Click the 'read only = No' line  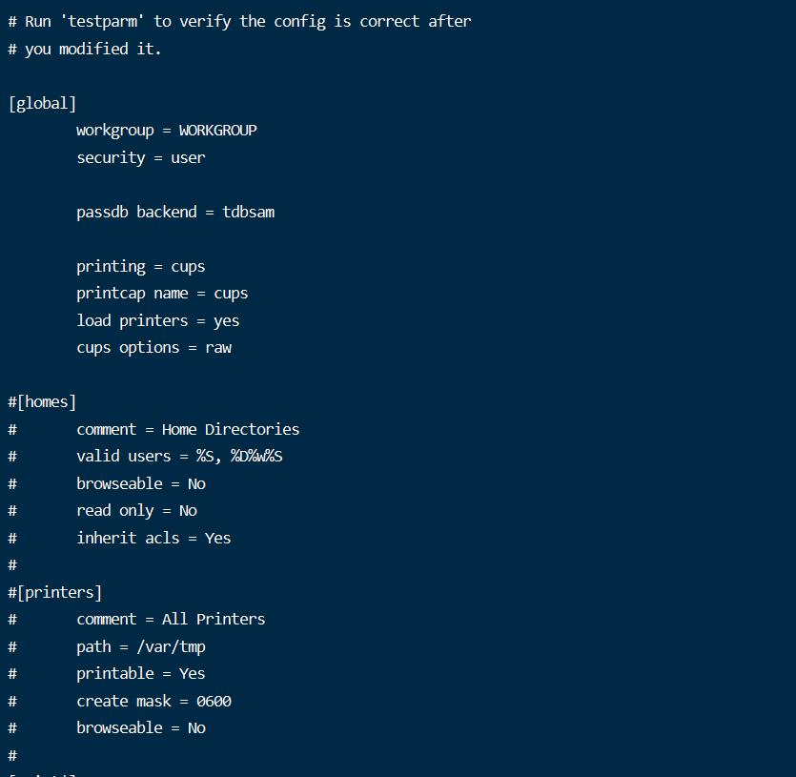click(136, 510)
